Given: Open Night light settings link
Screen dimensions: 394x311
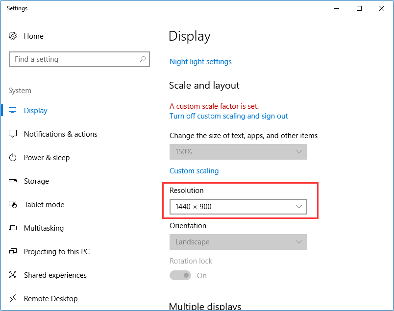Looking at the screenshot, I should (x=200, y=62).
